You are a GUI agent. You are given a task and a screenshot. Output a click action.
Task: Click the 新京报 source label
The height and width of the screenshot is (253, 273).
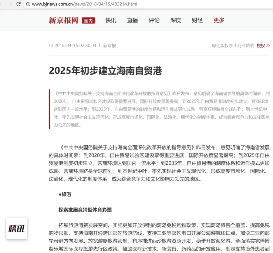pyautogui.click(x=110, y=46)
